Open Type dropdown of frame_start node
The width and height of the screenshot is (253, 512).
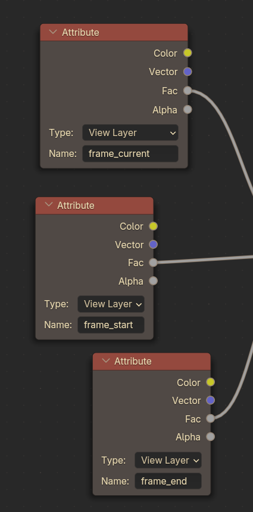tap(111, 304)
